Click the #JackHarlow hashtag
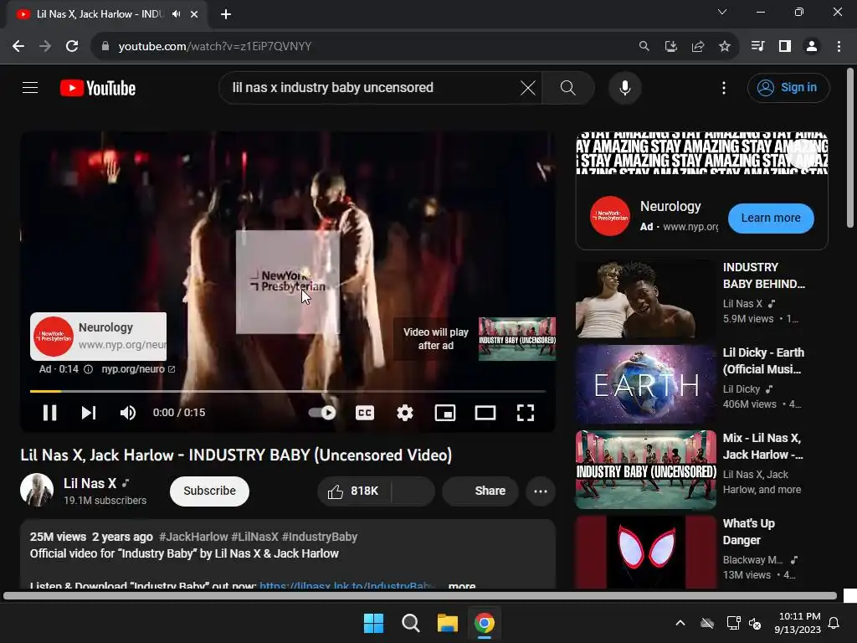 (x=193, y=537)
